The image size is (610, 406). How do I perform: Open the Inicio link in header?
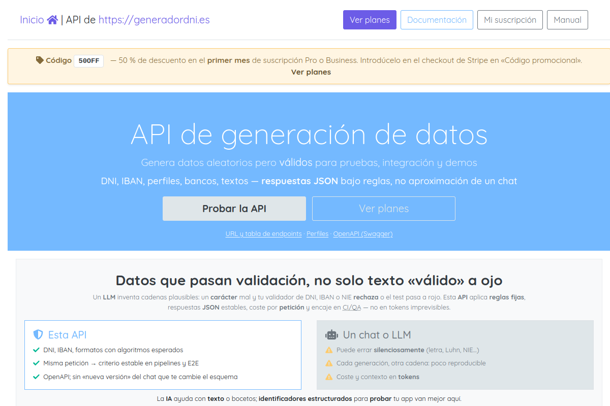tap(32, 20)
